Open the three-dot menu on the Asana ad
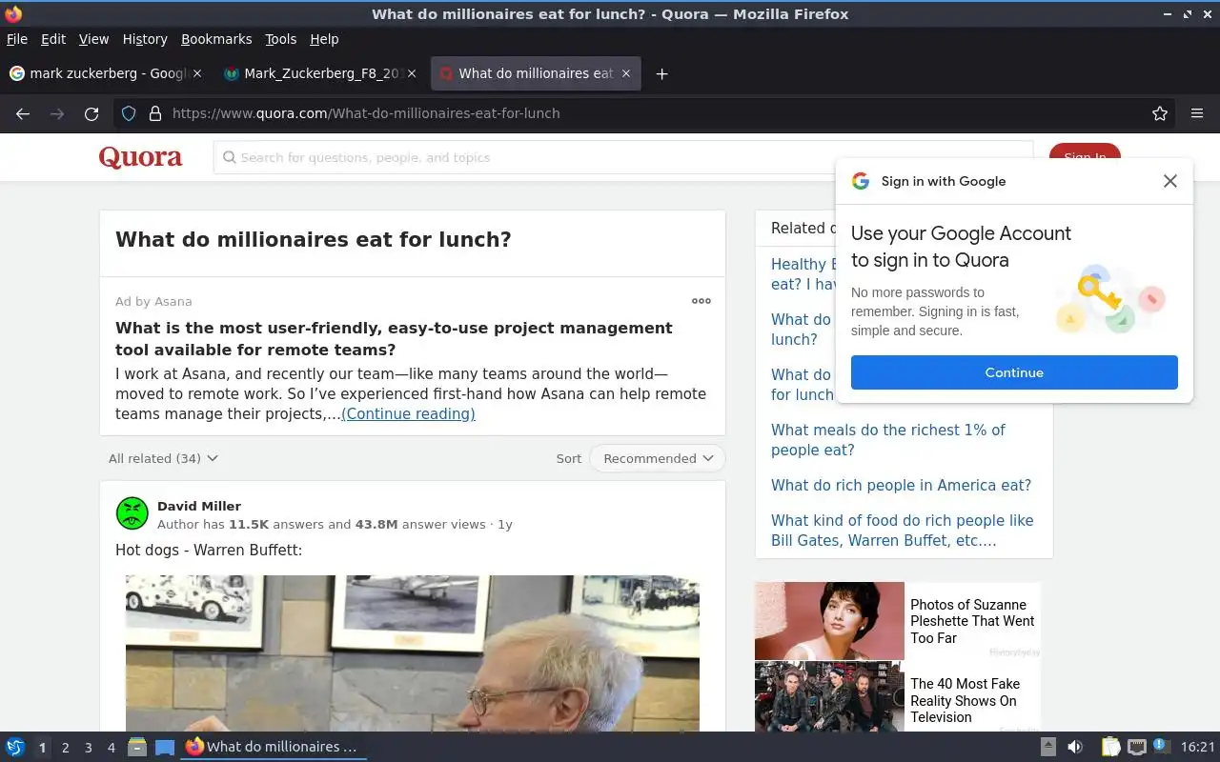 (701, 301)
